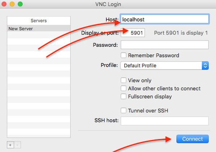The width and height of the screenshot is (216, 152).
Task: Enable Remember Password checkbox
Action: pyautogui.click(x=123, y=55)
